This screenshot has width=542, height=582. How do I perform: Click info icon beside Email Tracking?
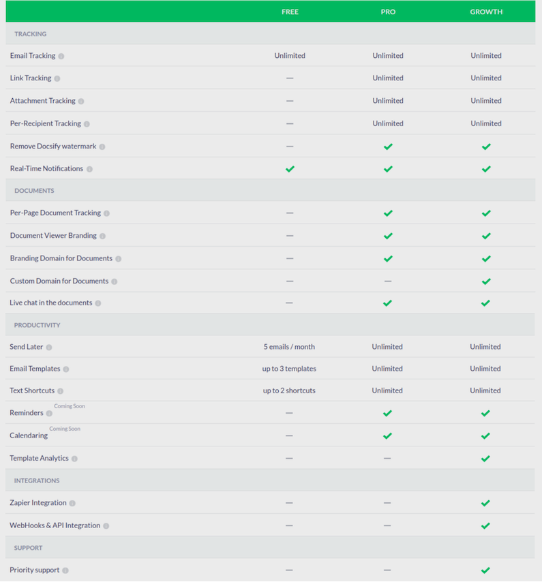[x=61, y=56]
